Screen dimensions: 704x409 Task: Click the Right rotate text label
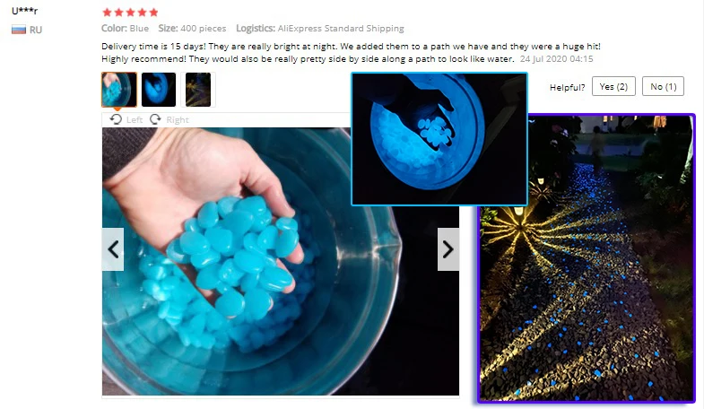[178, 120]
